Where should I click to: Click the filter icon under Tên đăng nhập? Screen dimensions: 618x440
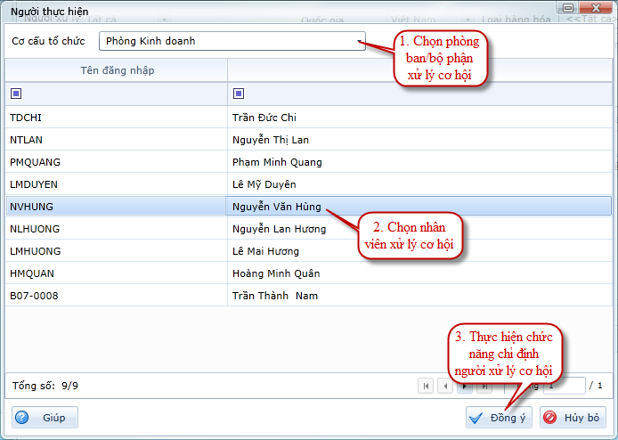tap(15, 94)
